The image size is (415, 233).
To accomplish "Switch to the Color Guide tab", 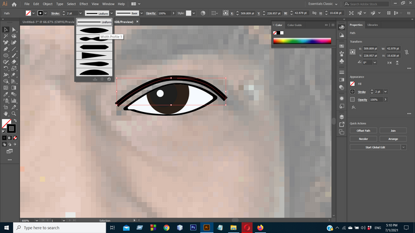I will click(x=294, y=25).
